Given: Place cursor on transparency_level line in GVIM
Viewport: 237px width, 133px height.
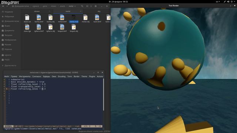Looking at the screenshot, I should pos(28,86).
